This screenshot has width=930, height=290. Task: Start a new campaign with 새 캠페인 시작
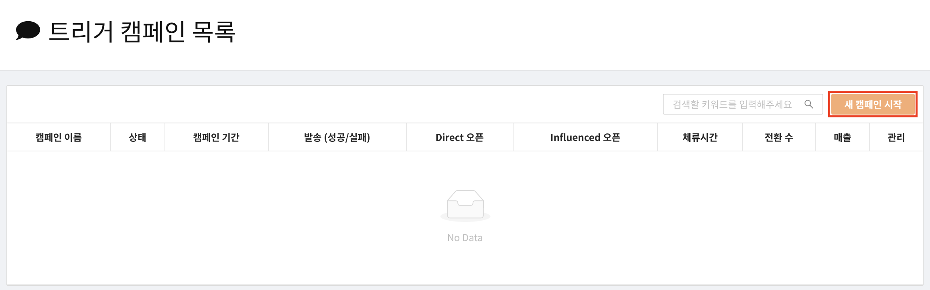[873, 104]
